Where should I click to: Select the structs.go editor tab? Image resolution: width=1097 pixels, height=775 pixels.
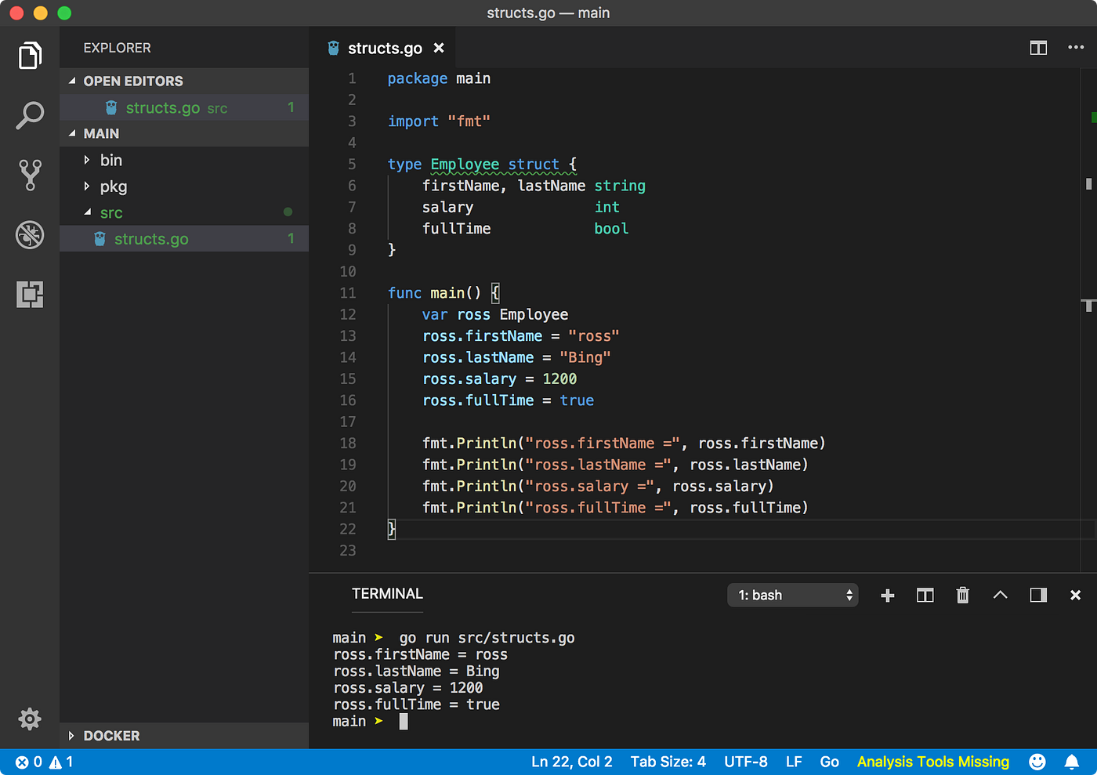tap(385, 48)
